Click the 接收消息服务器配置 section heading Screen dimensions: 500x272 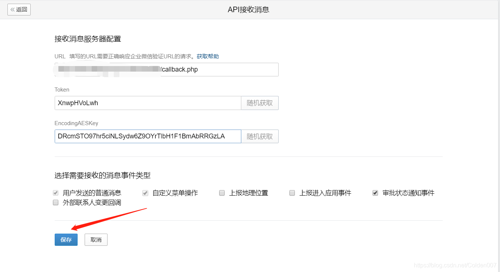(x=87, y=38)
